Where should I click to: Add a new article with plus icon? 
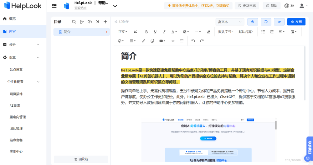tap(105, 22)
